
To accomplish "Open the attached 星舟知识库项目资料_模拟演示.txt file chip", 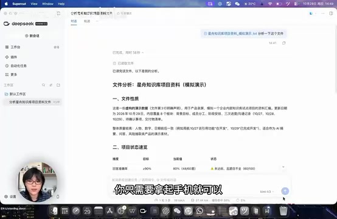I will [230, 33].
